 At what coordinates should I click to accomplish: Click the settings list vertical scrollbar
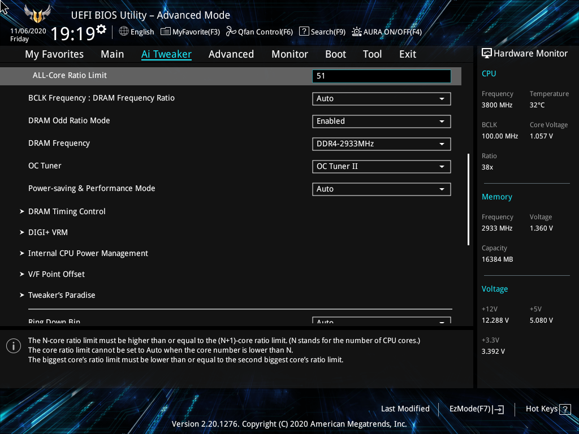[x=469, y=199]
